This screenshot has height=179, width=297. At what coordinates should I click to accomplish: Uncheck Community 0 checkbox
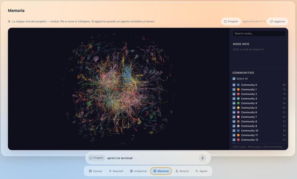(234, 85)
